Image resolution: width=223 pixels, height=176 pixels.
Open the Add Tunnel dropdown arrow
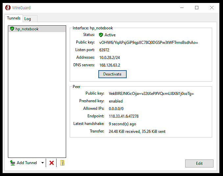[42, 163]
